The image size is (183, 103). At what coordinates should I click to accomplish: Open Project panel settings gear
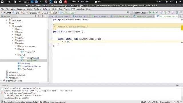tap(43, 16)
